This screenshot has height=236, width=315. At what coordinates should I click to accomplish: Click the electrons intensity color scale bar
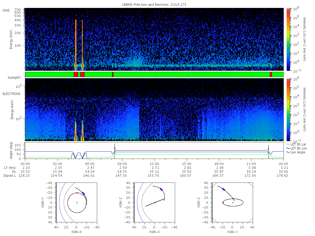coord(288,109)
